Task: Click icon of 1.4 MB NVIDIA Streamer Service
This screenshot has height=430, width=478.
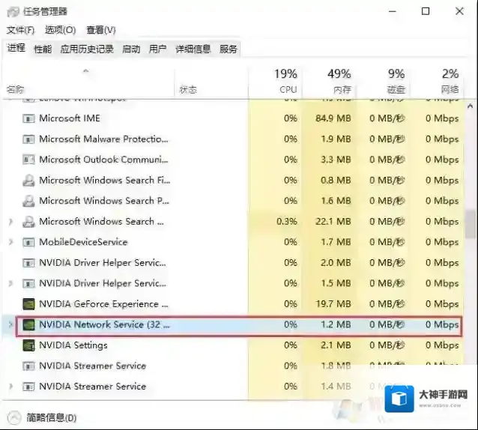Action: tap(28, 387)
